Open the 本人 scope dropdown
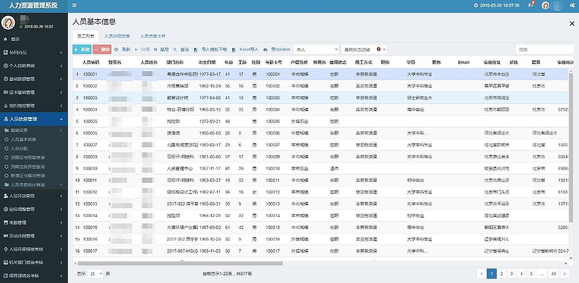The width and height of the screenshot is (579, 283). pos(316,49)
